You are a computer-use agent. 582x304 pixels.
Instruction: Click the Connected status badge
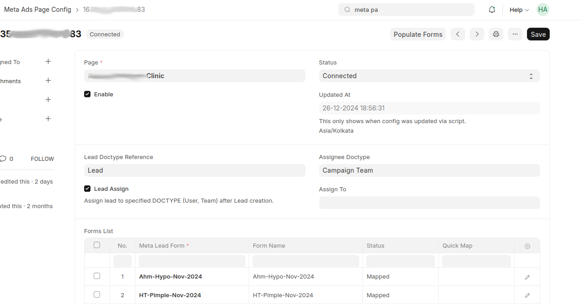tap(105, 34)
